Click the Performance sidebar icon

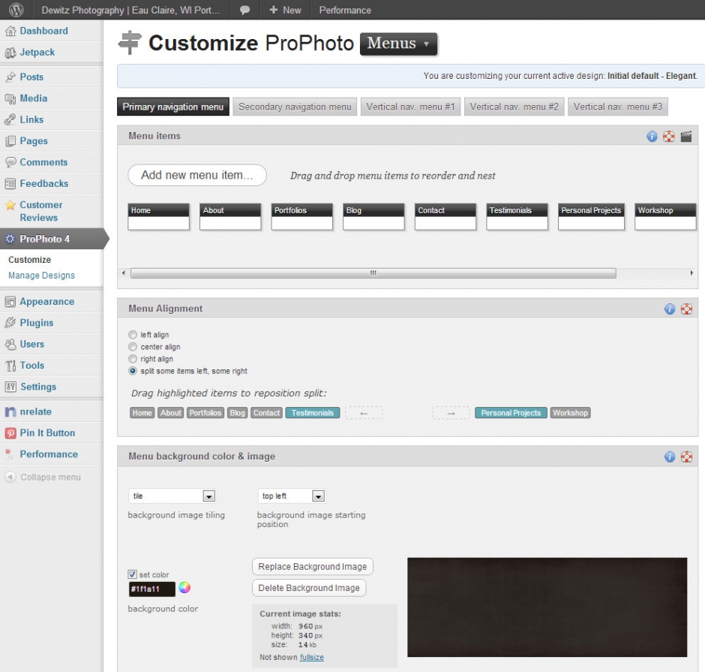coord(10,454)
